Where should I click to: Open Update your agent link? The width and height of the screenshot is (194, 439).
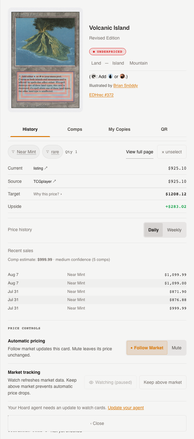[126, 408]
